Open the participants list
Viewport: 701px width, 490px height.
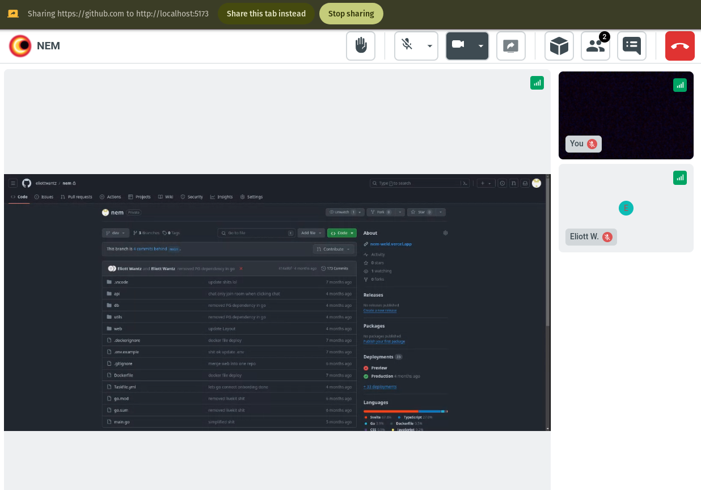click(596, 46)
